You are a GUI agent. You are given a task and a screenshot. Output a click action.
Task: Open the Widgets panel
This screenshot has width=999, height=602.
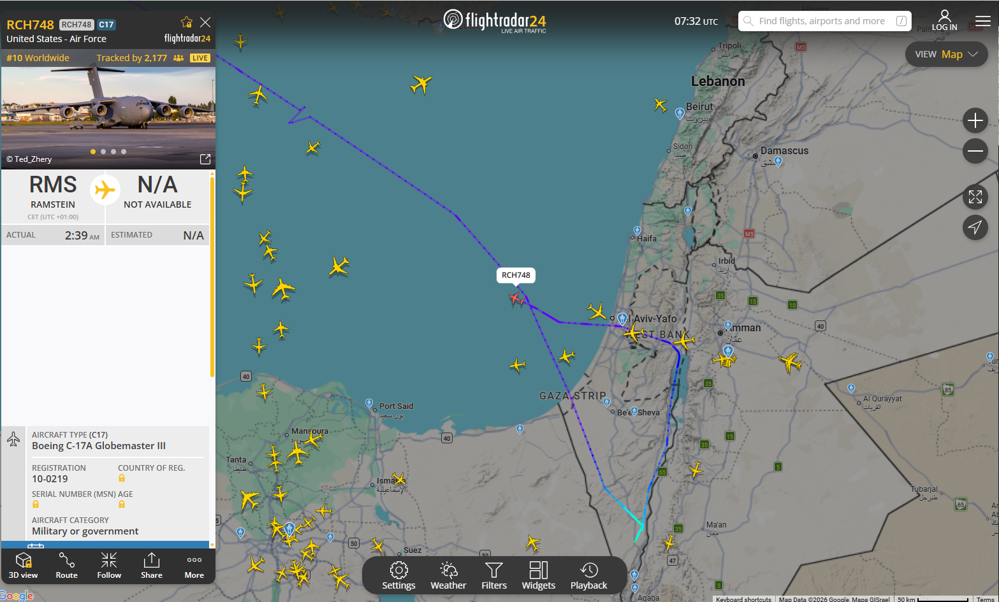click(x=539, y=576)
